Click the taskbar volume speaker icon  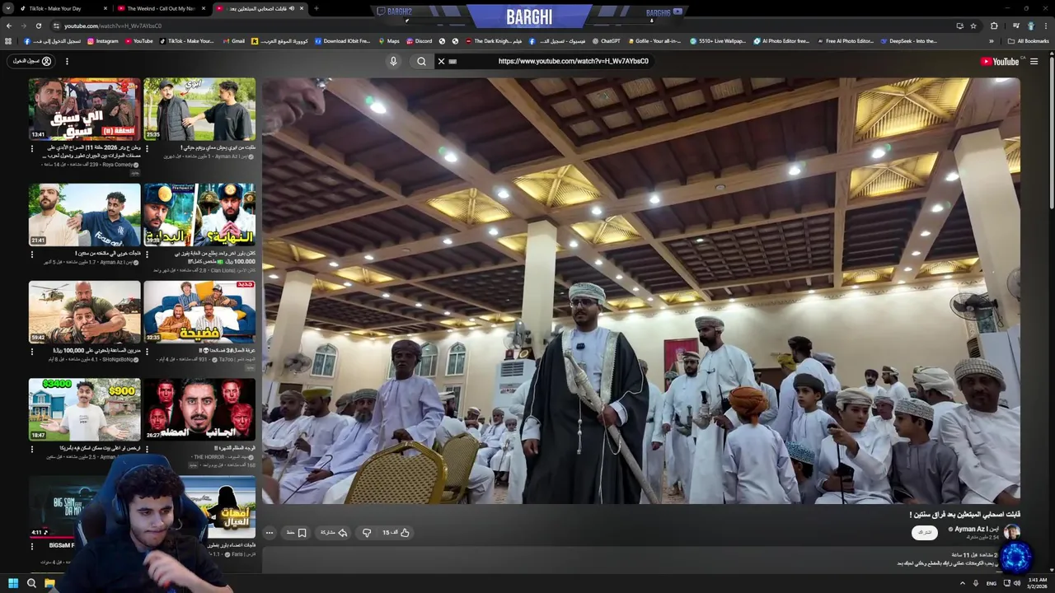coord(1018,583)
